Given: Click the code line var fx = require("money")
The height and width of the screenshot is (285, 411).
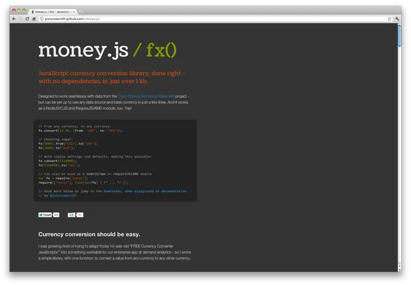Looking at the screenshot, I should coord(63,178).
